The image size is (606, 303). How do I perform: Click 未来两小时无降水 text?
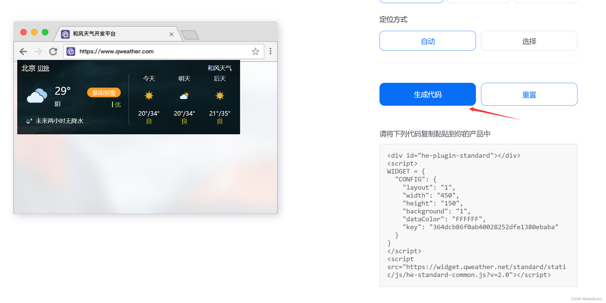[x=59, y=121]
